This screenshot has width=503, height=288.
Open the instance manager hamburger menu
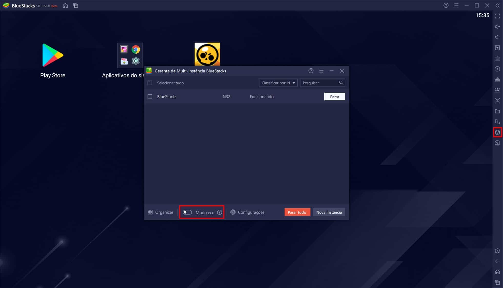(x=321, y=71)
